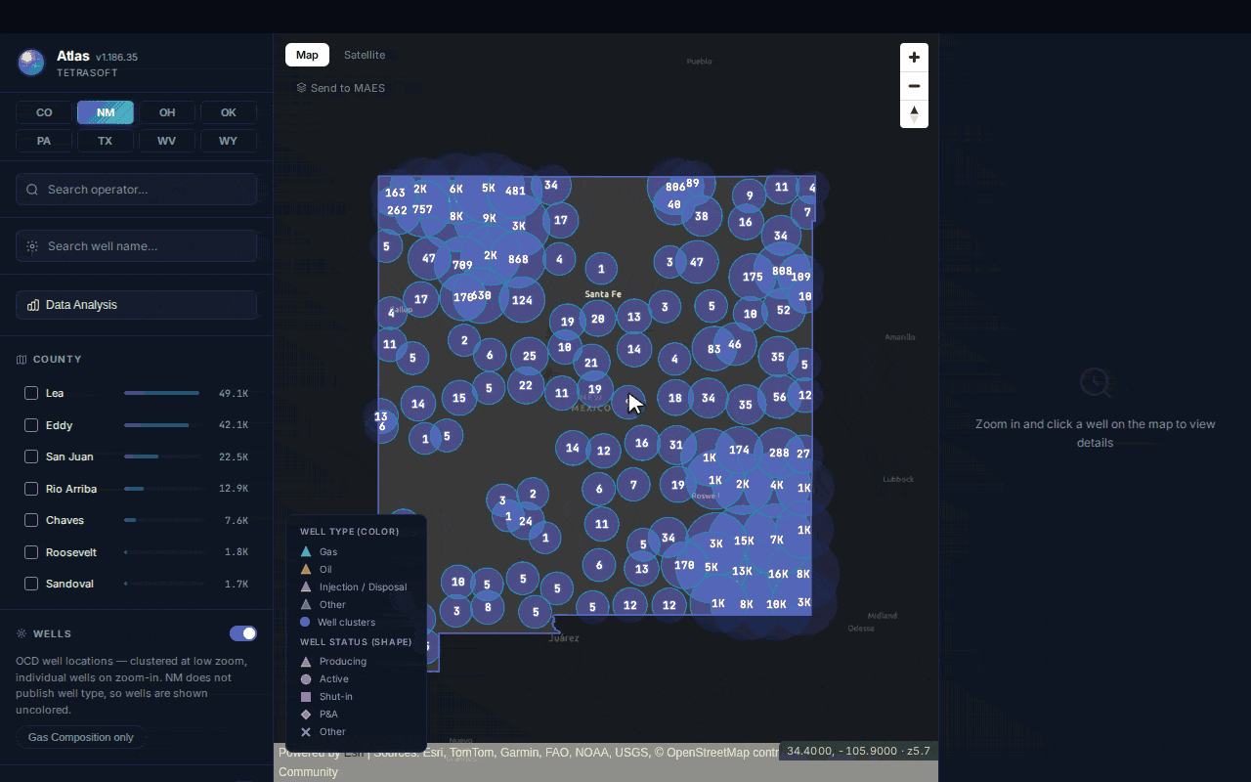Click the magnifier icon in operator search
The width and height of the screenshot is (1251, 782).
tap(32, 190)
